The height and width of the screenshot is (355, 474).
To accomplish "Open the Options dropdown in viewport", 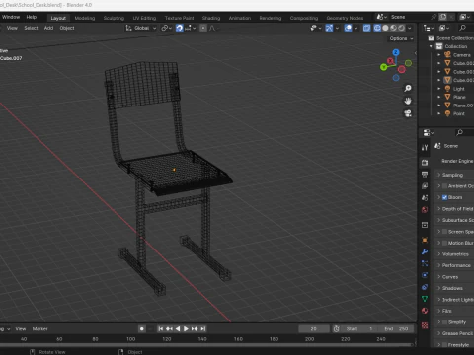I will pyautogui.click(x=401, y=38).
